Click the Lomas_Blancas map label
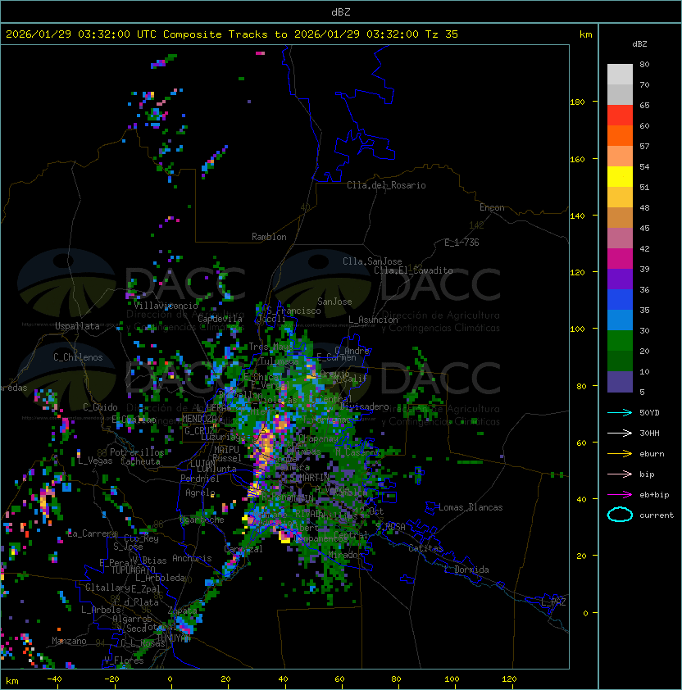The height and width of the screenshot is (690, 682). point(471,507)
